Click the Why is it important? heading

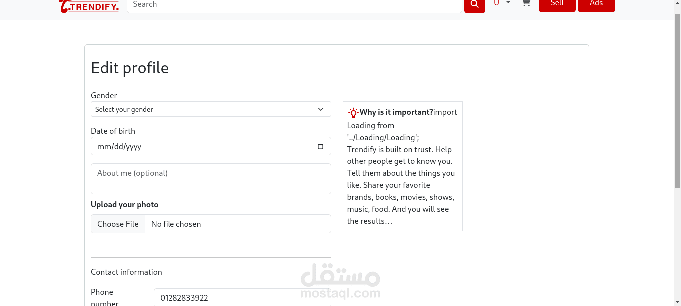coord(396,112)
